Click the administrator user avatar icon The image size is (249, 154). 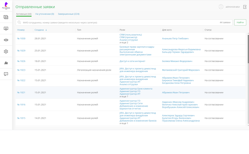(221, 7)
